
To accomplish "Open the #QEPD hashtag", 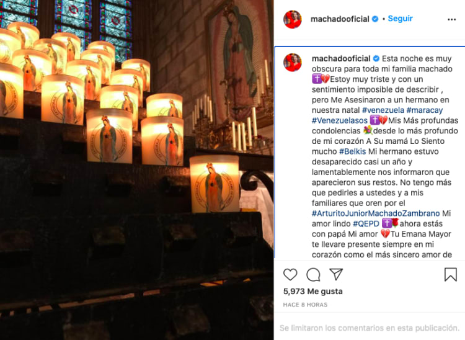I will pos(366,224).
